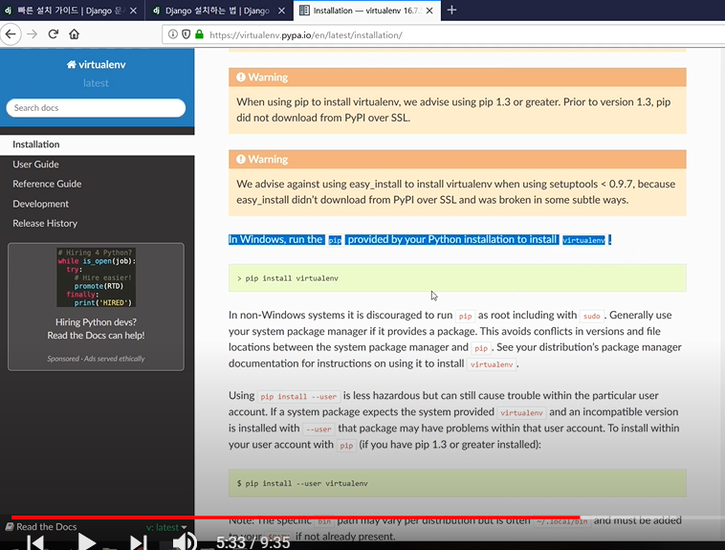
Task: Open the browser home page
Action: (74, 34)
